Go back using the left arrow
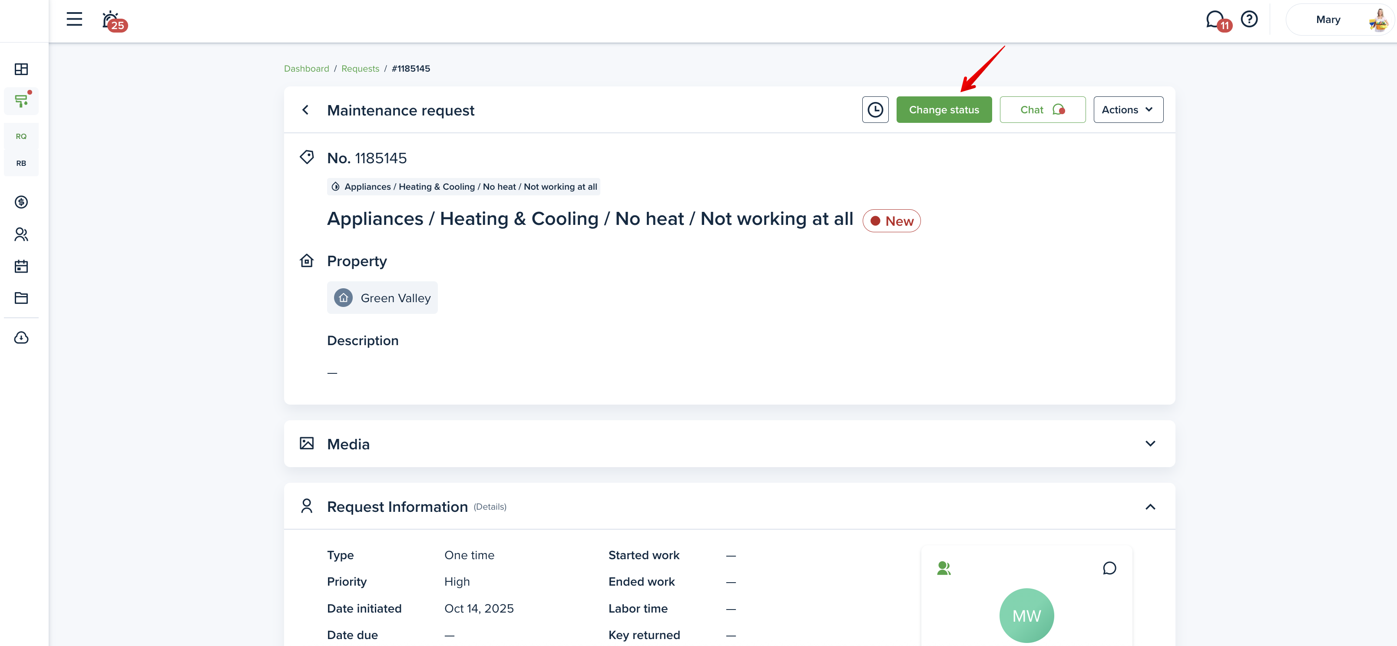The image size is (1397, 646). (x=306, y=110)
